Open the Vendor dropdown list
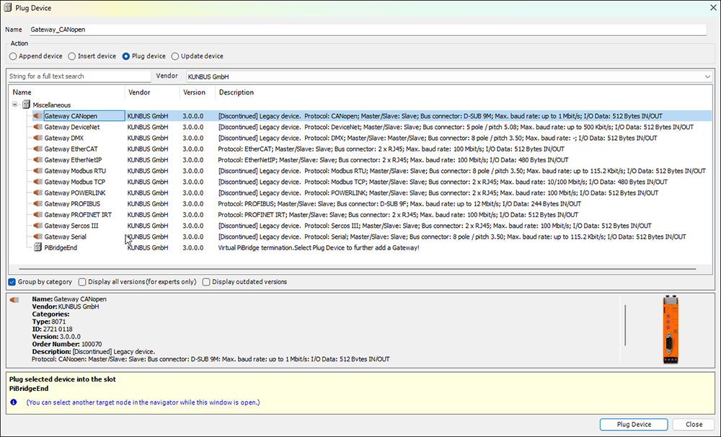Image resolution: width=721 pixels, height=437 pixels. pos(707,77)
